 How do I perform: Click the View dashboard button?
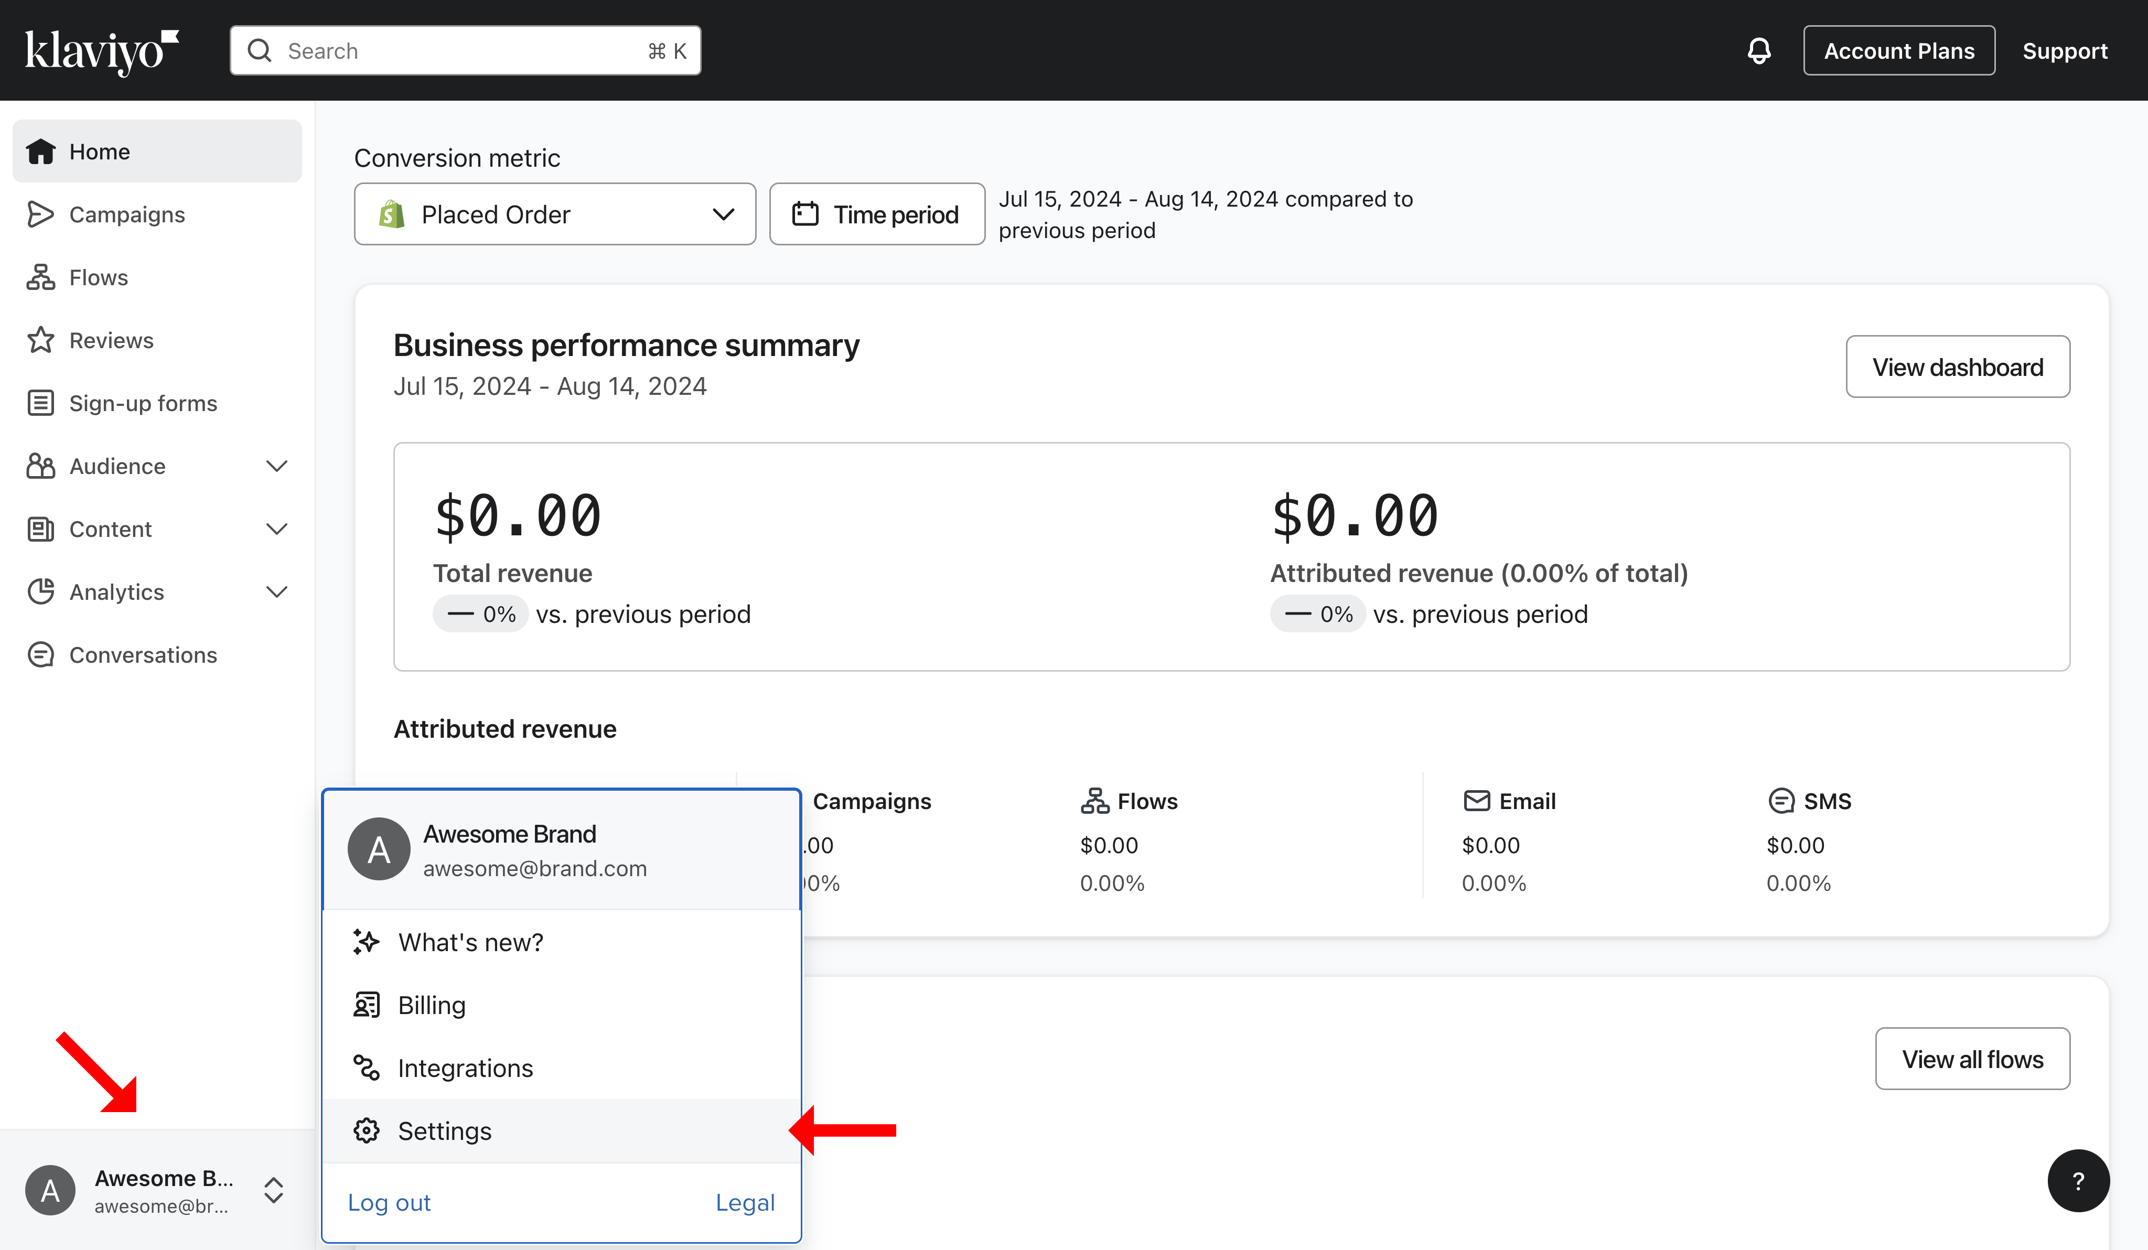[1958, 367]
